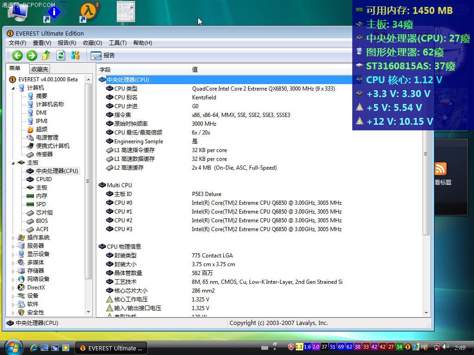474x355 pixels.
Task: Select IPMI in the tree
Action: tap(42, 121)
